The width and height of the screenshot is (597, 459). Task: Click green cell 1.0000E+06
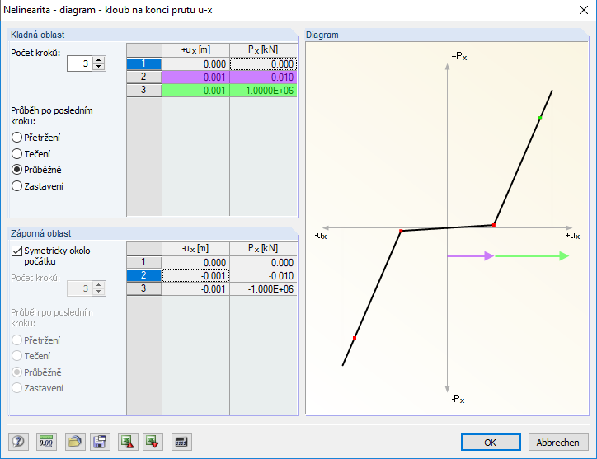click(263, 90)
